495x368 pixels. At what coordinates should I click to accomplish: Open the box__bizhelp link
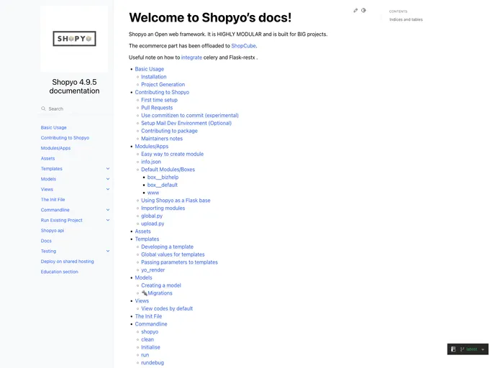point(163,178)
